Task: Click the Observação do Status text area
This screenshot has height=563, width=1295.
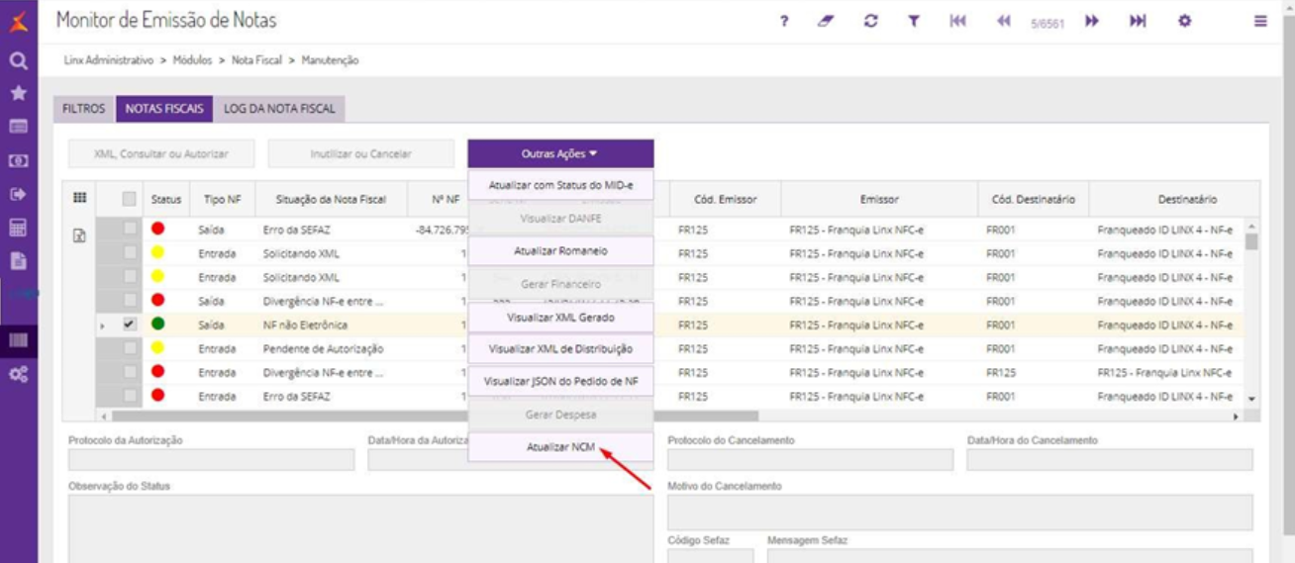Action: pyautogui.click(x=360, y=529)
